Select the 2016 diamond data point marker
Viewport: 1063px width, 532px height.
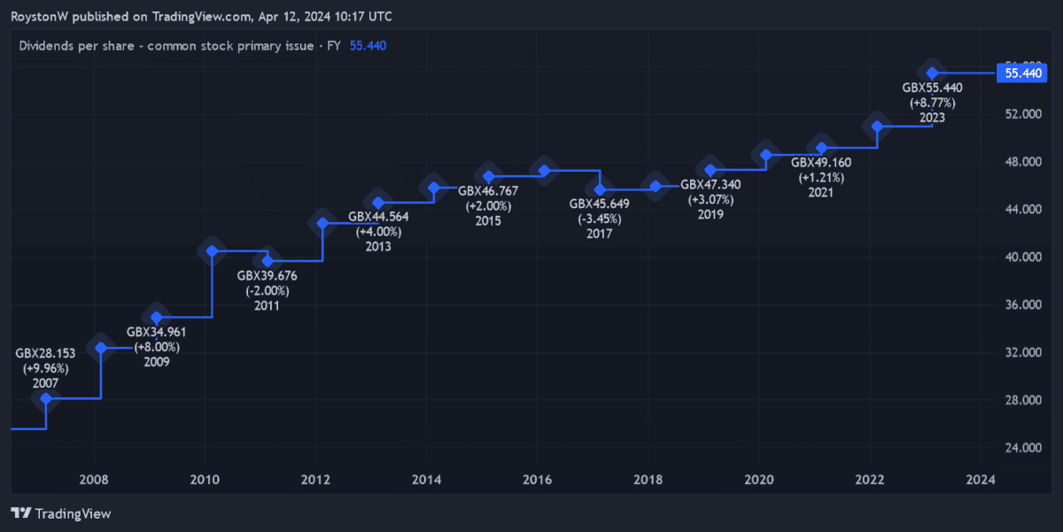[x=545, y=170]
